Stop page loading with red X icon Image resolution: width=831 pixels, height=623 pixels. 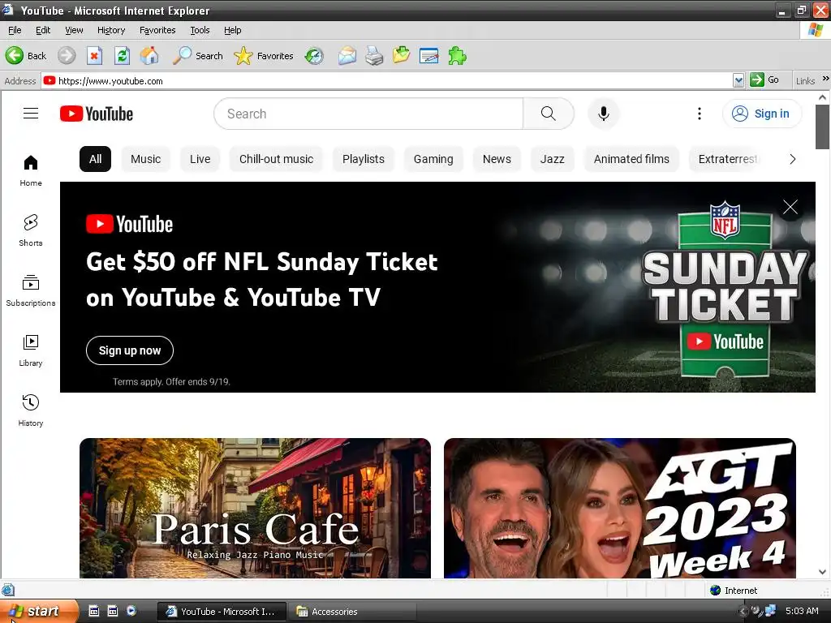(94, 56)
